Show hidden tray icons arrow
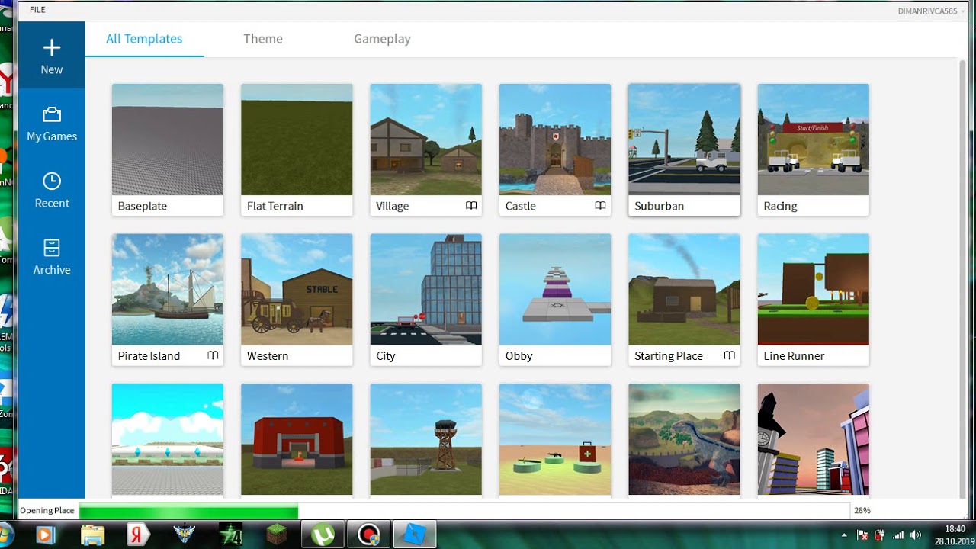This screenshot has width=976, height=549. 843,535
